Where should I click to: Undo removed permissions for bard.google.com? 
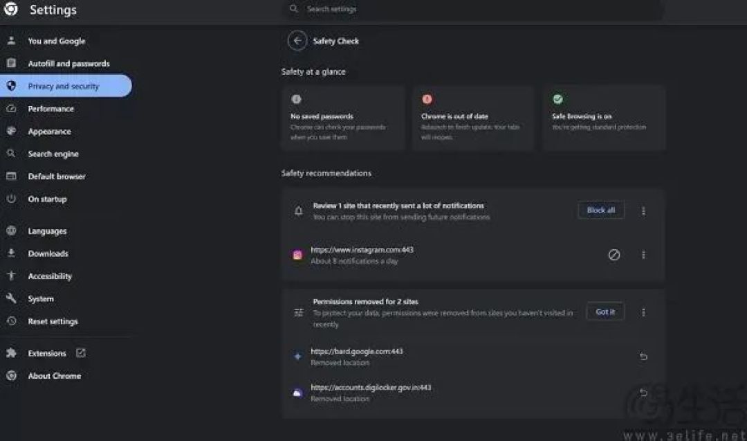click(x=643, y=357)
